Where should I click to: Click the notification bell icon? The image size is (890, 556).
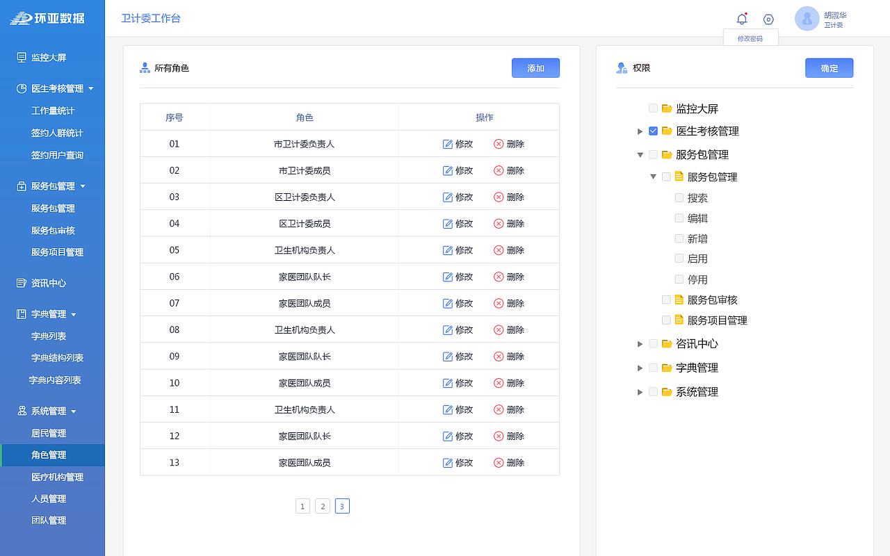point(742,19)
